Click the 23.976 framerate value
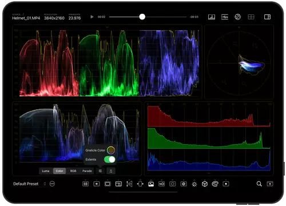The width and height of the screenshot is (286, 206). coord(74,18)
